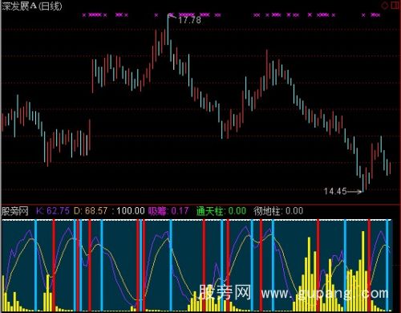The height and width of the screenshot is (313, 401).
Task: Click the indicator name 股旁网
Action: 15,211
